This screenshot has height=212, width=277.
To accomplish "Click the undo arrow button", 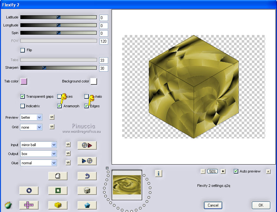I will tap(87, 176).
